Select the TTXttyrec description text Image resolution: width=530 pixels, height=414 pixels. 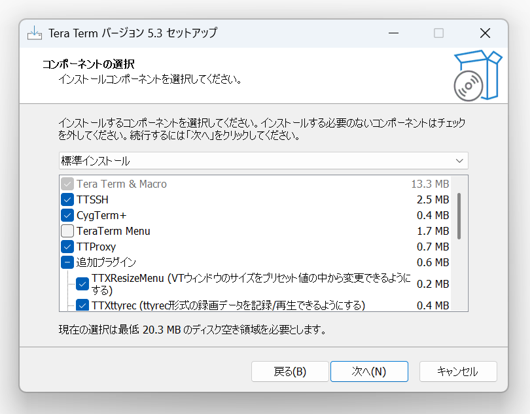click(x=228, y=305)
